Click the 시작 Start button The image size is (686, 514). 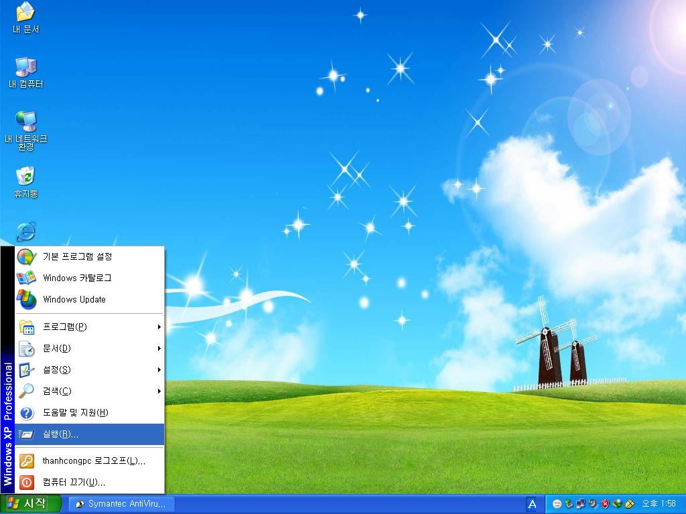[x=29, y=504]
